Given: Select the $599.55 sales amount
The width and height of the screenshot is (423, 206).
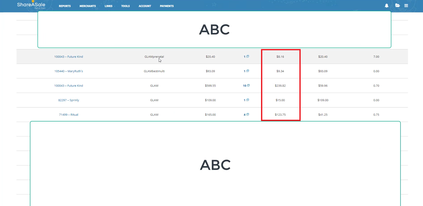Looking at the screenshot, I should (210, 86).
